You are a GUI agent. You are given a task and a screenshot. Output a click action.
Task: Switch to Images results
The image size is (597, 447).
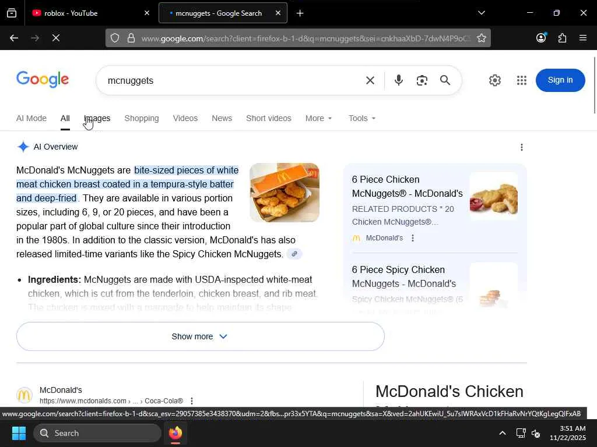pos(97,119)
